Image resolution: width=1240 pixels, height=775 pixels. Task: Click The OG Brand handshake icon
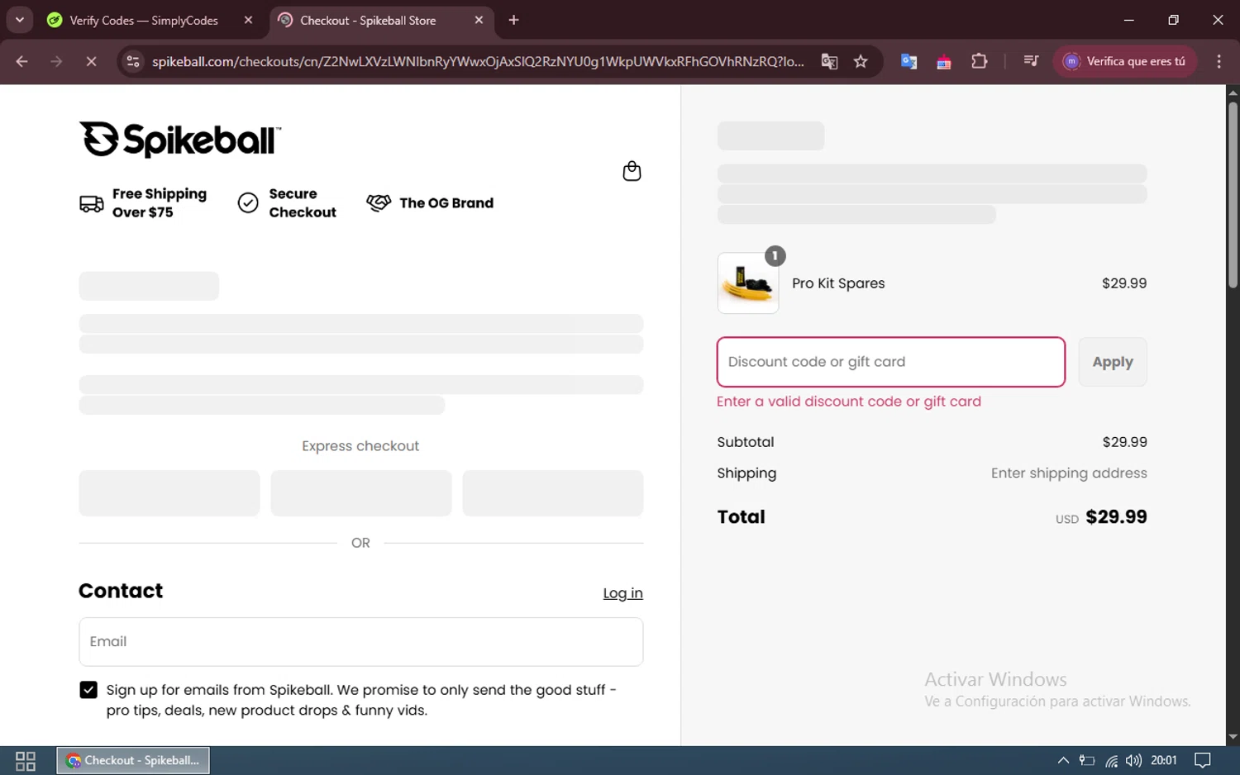tap(379, 203)
